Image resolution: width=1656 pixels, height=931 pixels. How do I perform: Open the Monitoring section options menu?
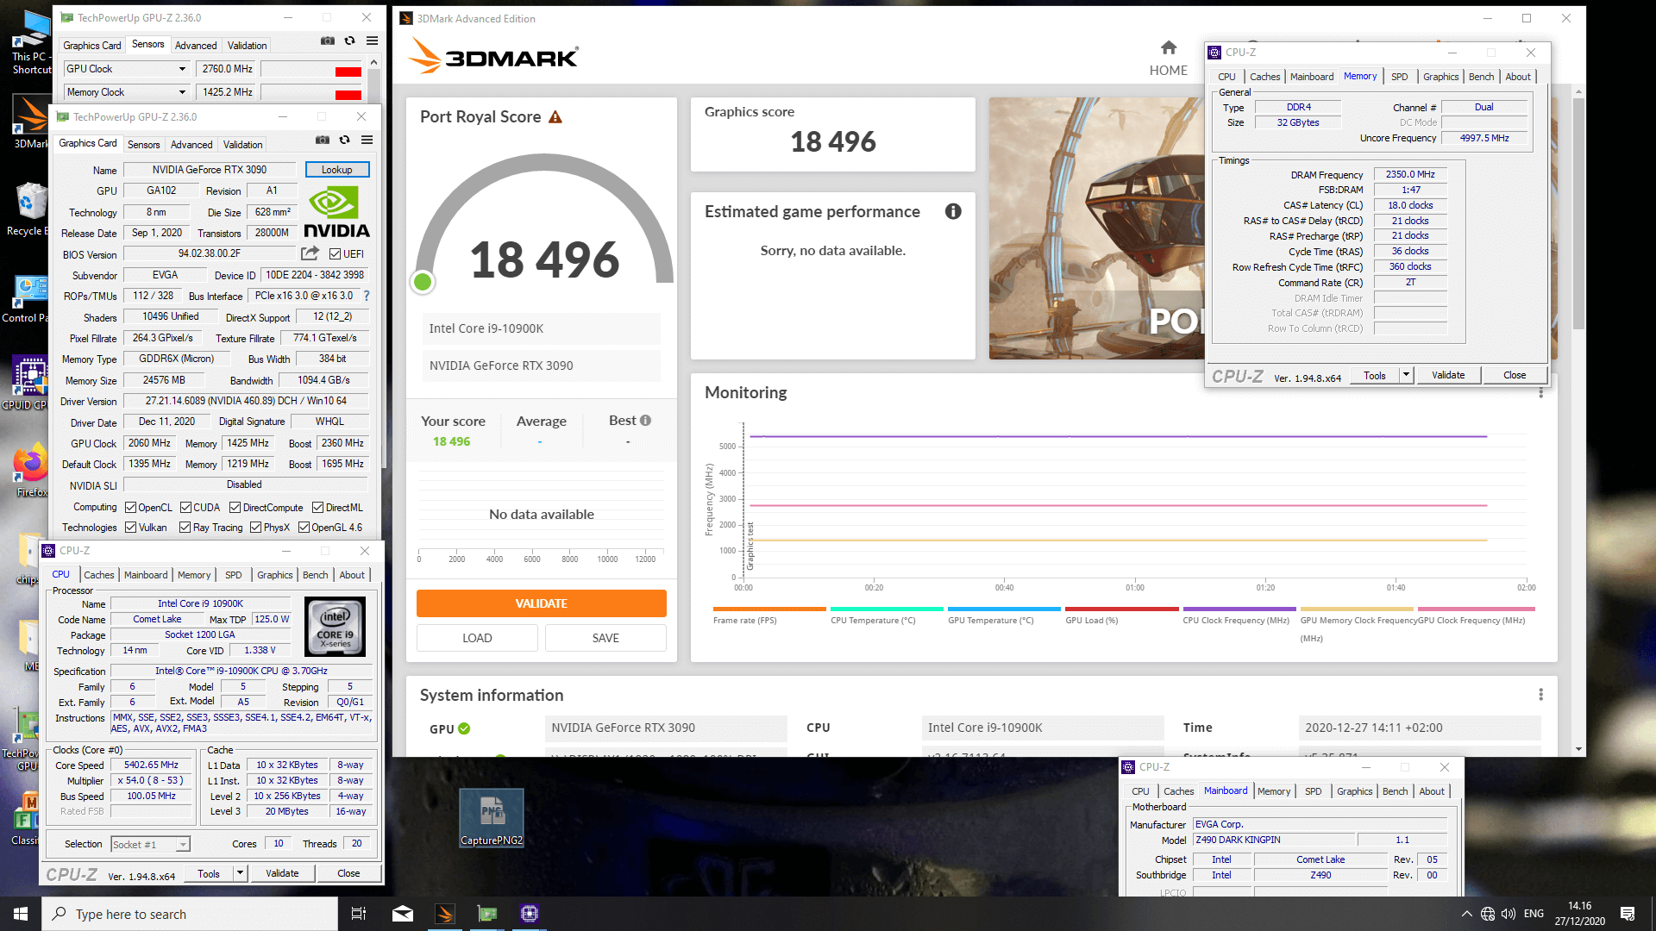pyautogui.click(x=1540, y=393)
